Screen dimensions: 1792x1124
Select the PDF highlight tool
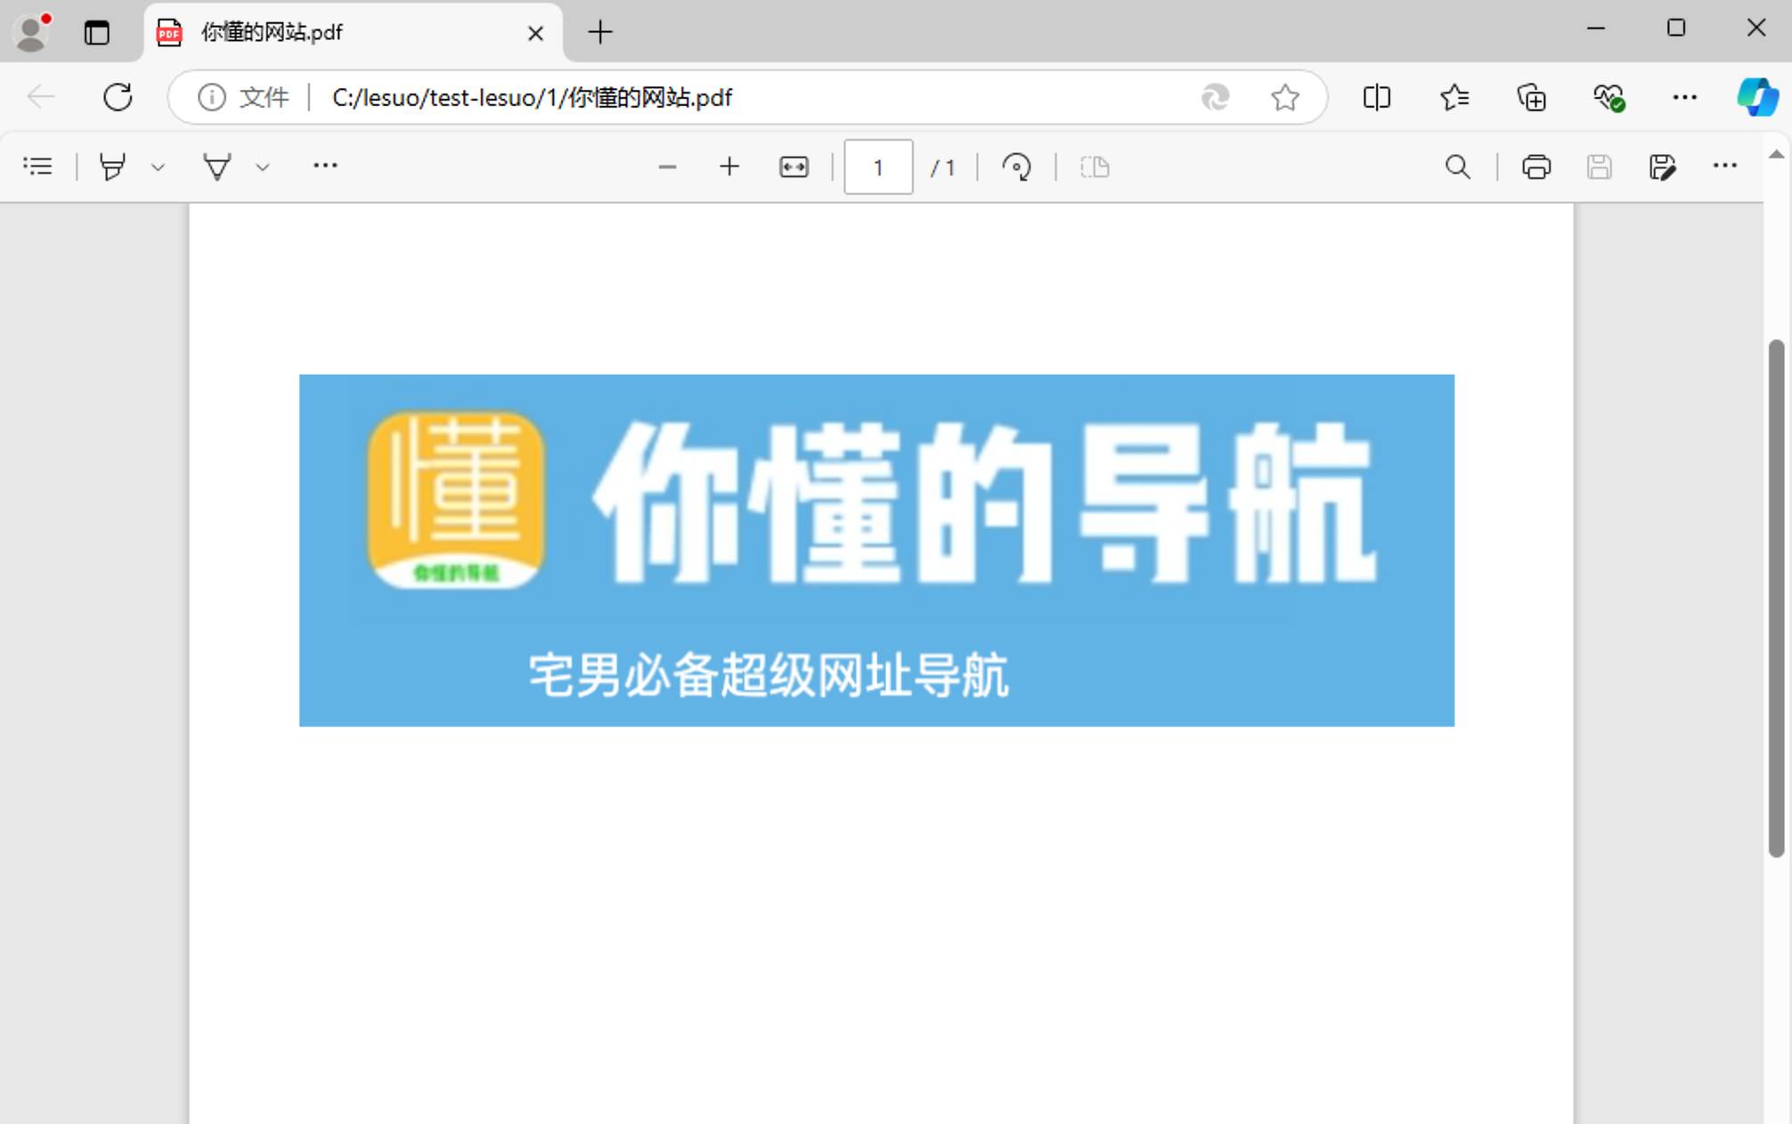pos(112,167)
